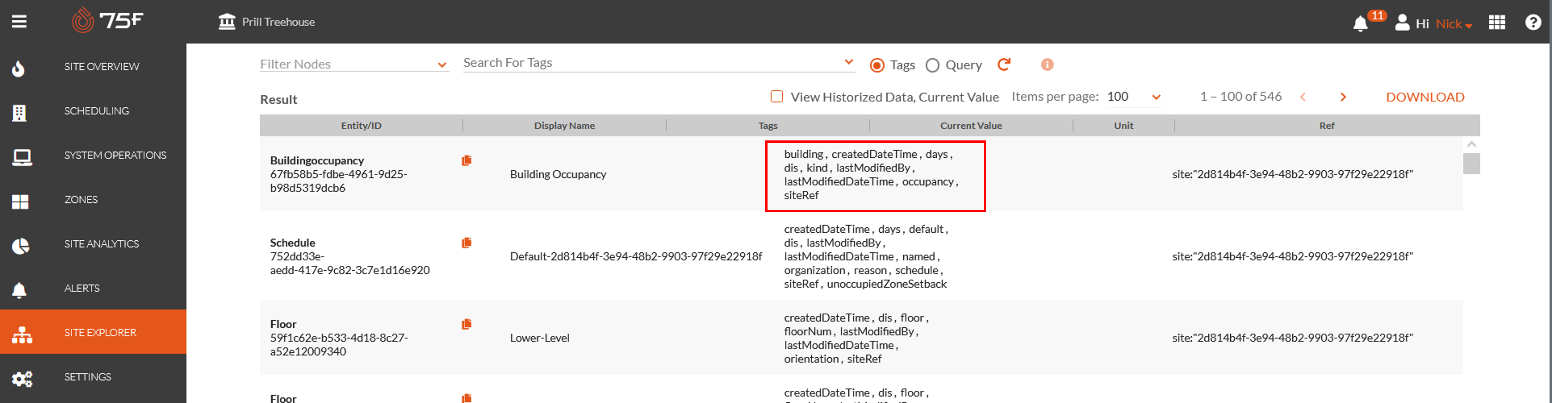The image size is (1552, 403).
Task: Click the results table scrollbar thumb
Action: point(1471,163)
